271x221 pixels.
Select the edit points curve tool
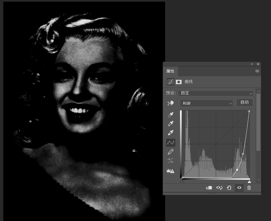click(x=171, y=143)
